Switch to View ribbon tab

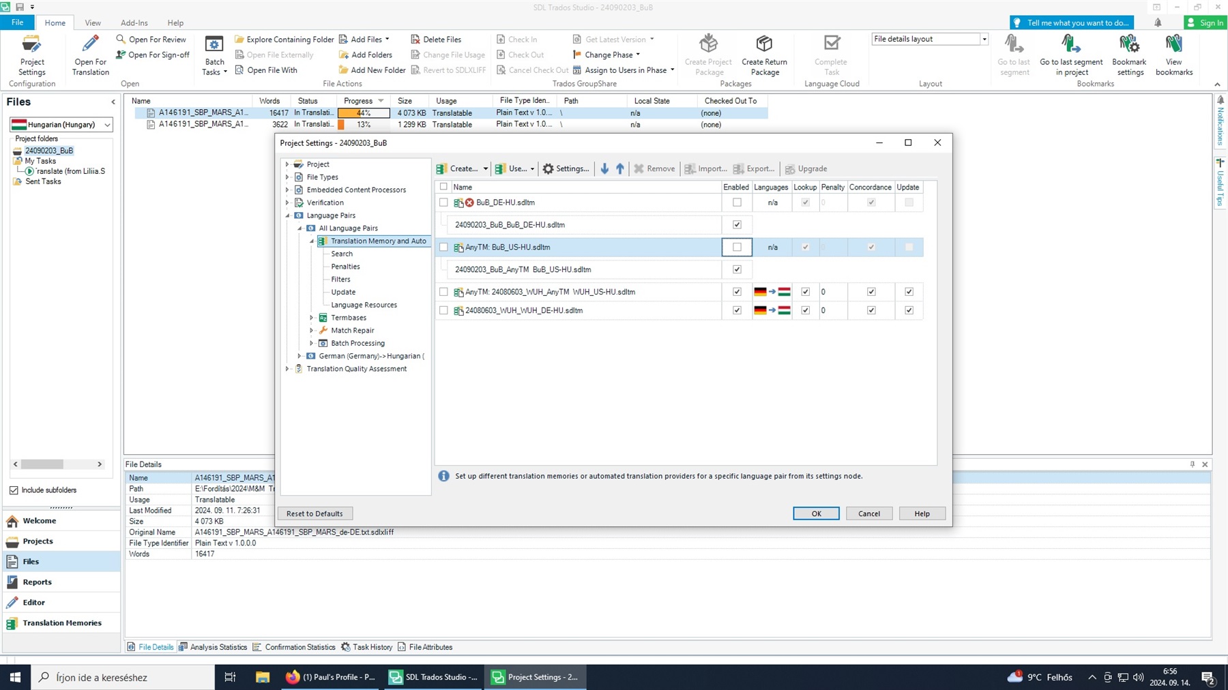93,22
